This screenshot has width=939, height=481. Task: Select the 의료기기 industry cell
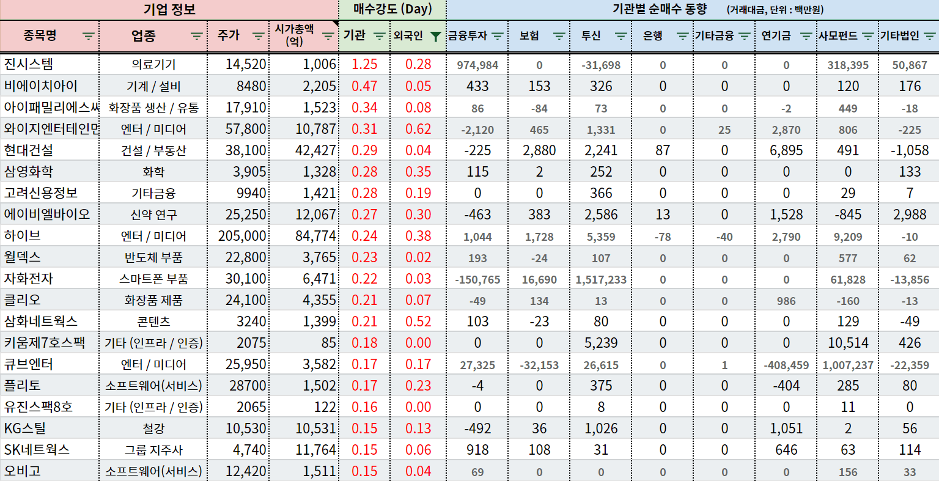(153, 64)
